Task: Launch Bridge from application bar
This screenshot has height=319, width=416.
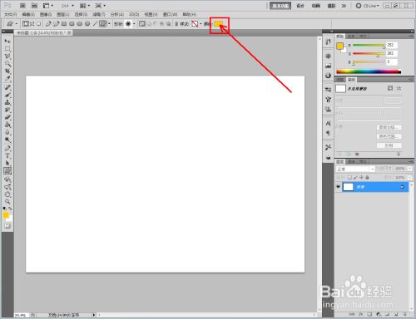Action: (x=22, y=6)
